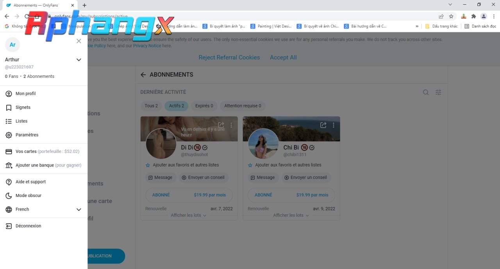Select the Actifs 2 filter tab

177,106
